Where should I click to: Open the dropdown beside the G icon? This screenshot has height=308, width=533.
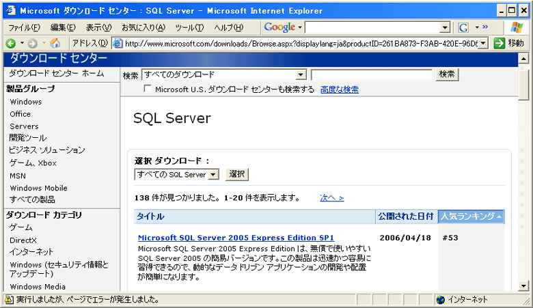(477, 27)
